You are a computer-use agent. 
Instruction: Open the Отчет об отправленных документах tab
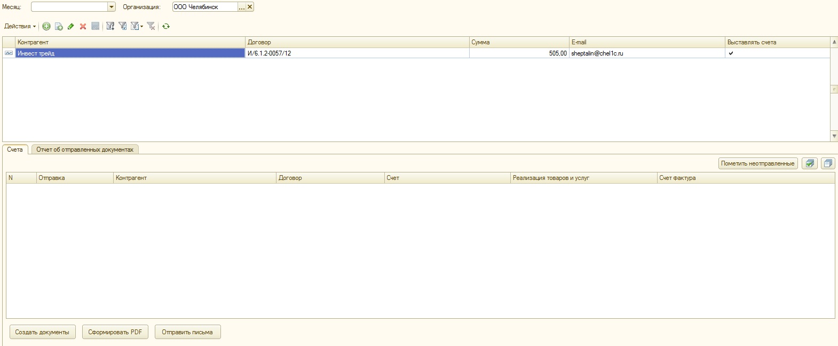(85, 150)
